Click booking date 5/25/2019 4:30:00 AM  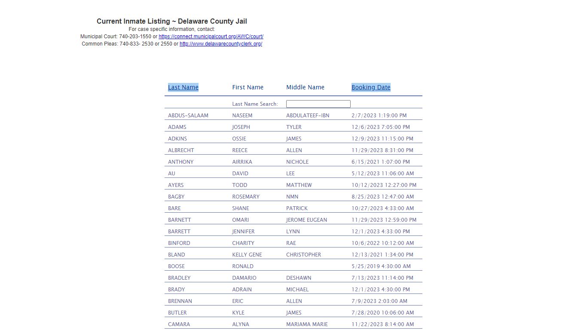[381, 266]
